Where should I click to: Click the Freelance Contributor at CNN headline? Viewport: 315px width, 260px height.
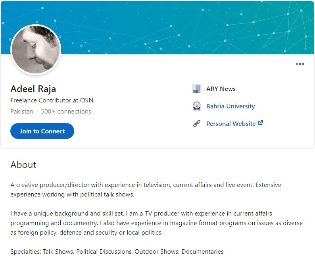(52, 100)
